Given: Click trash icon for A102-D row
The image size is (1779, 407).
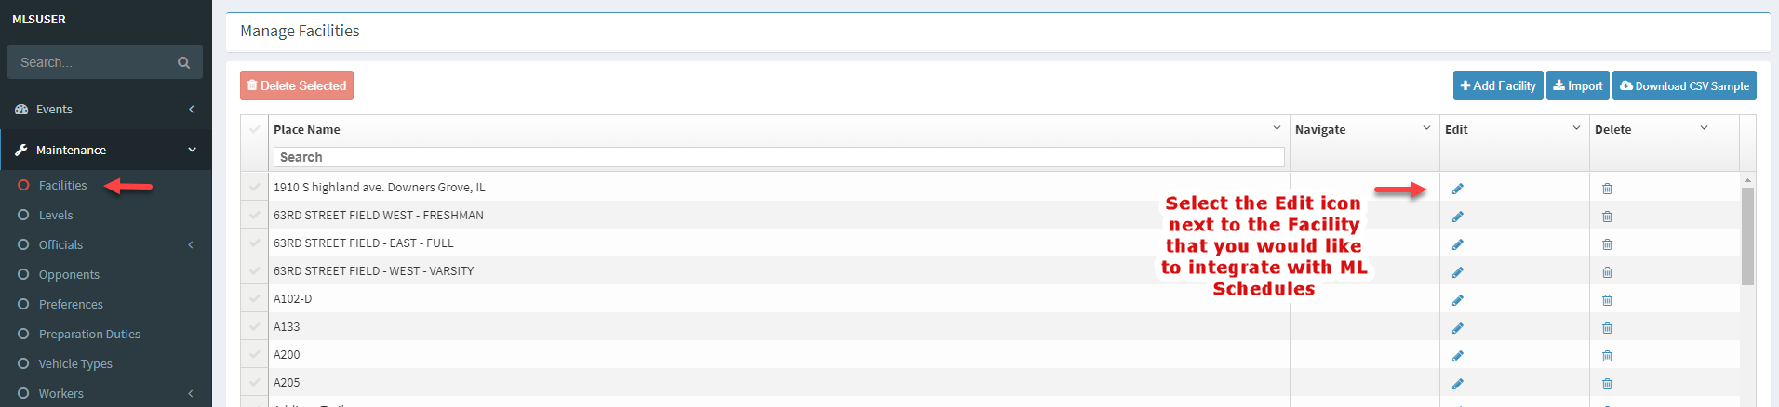Looking at the screenshot, I should [1607, 300].
